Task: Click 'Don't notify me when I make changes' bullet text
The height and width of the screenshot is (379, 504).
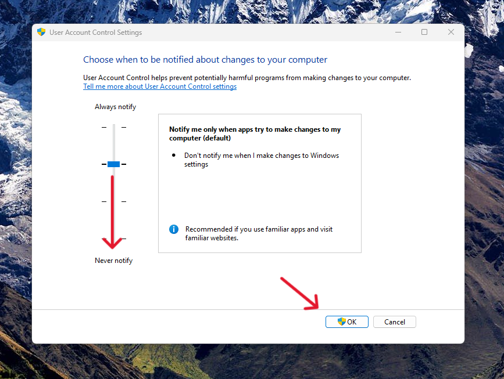Action: click(x=262, y=160)
